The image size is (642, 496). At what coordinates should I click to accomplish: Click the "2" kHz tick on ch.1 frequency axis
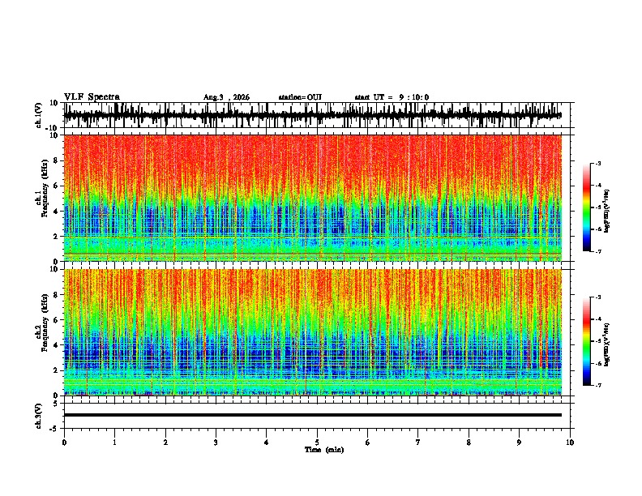tap(56, 237)
